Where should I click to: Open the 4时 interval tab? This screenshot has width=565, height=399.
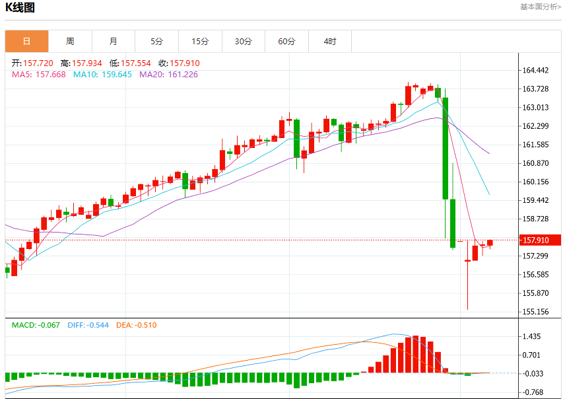pos(330,42)
